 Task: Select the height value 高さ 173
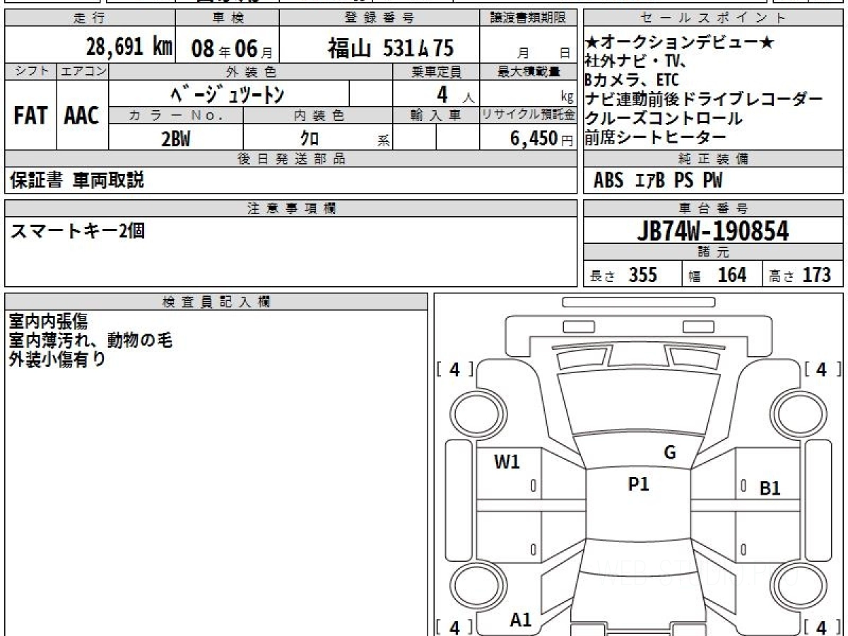801,275
